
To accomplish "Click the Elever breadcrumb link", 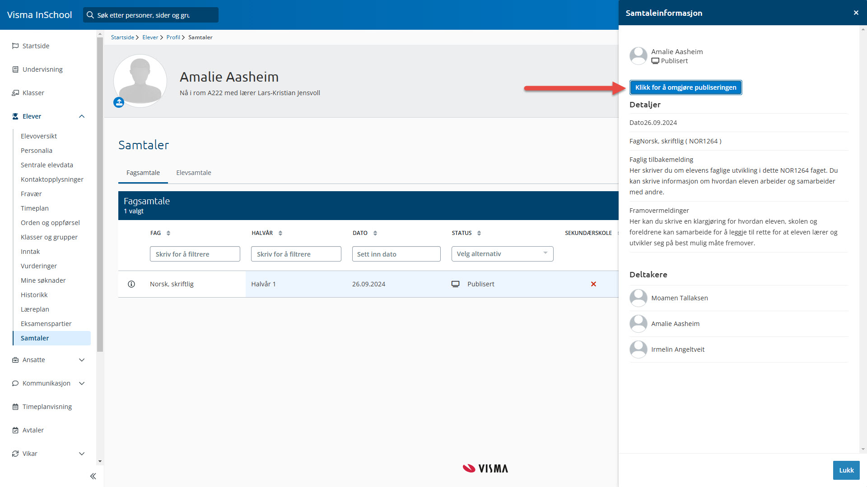I will 150,37.
